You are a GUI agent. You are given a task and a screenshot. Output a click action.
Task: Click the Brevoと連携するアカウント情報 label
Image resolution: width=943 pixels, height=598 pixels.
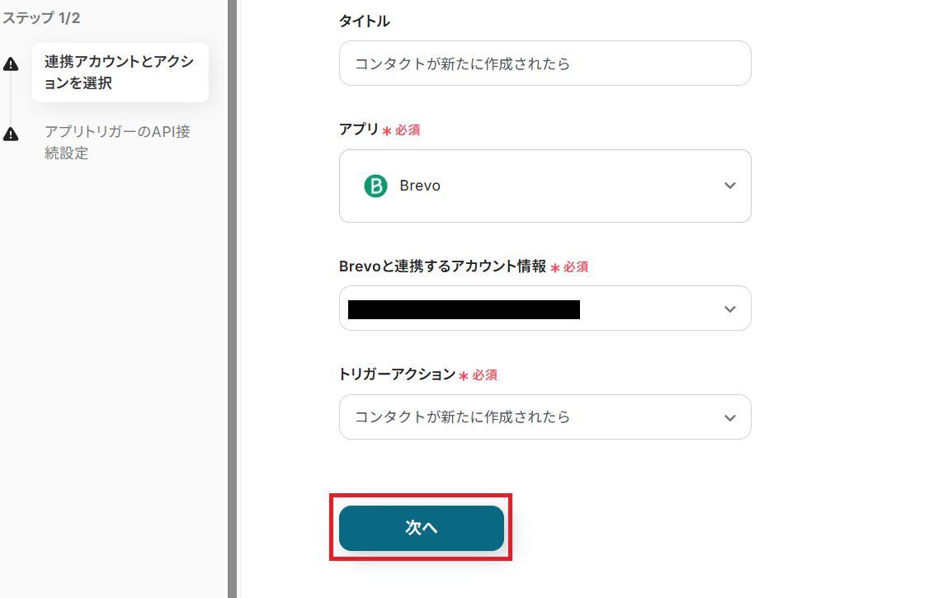click(442, 266)
